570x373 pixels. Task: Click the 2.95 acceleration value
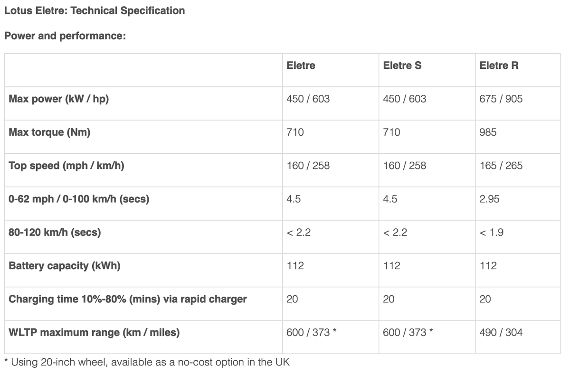tap(489, 199)
